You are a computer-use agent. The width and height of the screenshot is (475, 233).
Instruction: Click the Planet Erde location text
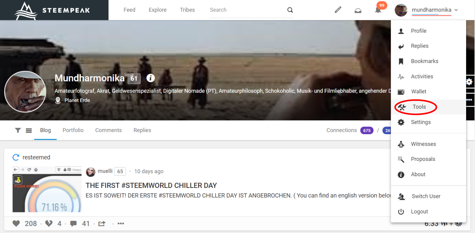[x=77, y=100]
